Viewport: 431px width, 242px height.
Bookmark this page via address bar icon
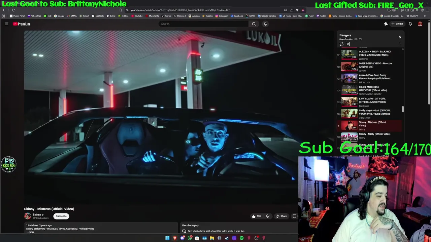pyautogui.click(x=121, y=10)
